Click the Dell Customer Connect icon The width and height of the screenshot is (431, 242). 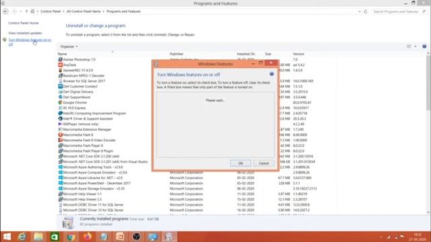click(x=60, y=86)
